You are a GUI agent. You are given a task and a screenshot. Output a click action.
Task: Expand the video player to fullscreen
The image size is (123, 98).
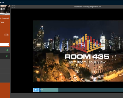pyautogui.click(x=13, y=7)
